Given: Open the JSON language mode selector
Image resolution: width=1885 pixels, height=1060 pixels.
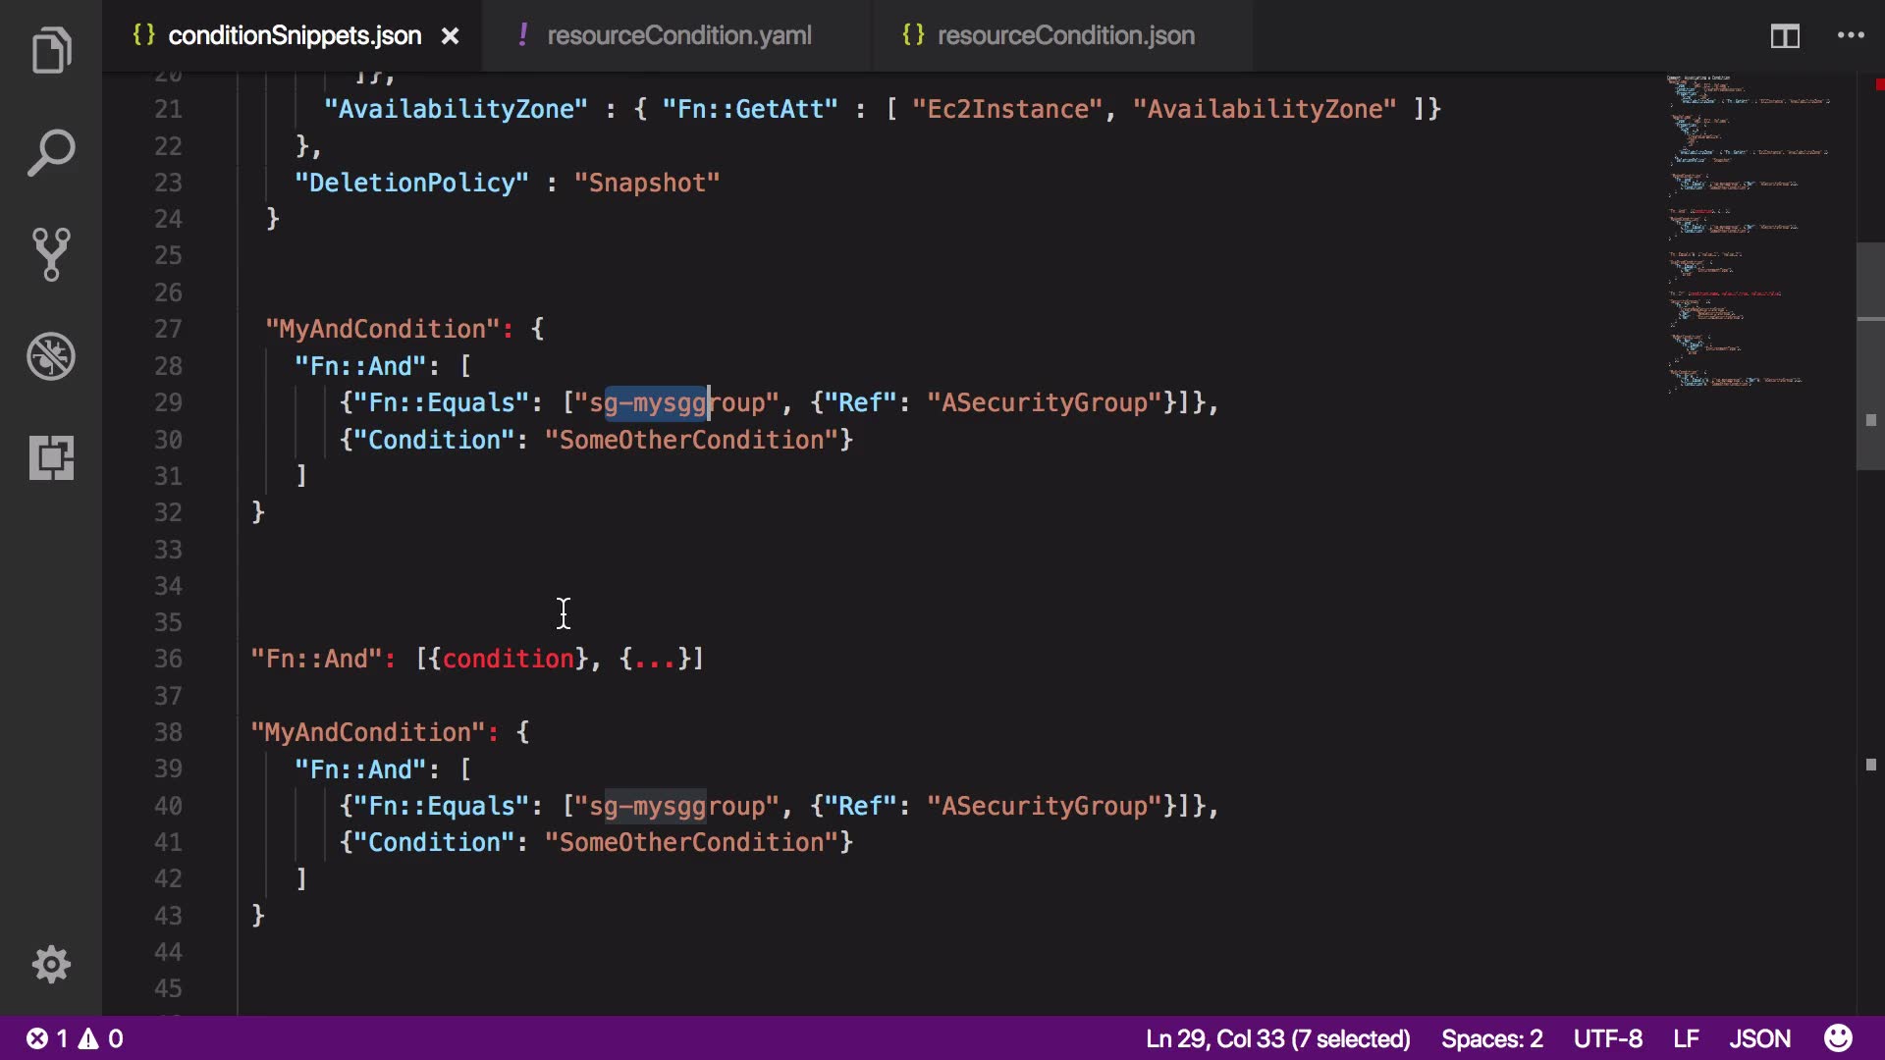Looking at the screenshot, I should (x=1759, y=1038).
